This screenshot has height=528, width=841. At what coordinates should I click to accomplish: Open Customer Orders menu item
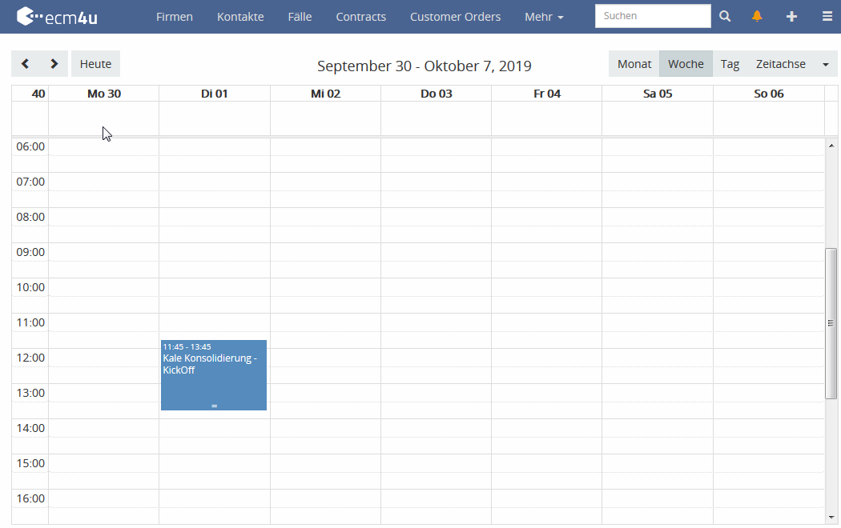[455, 17]
